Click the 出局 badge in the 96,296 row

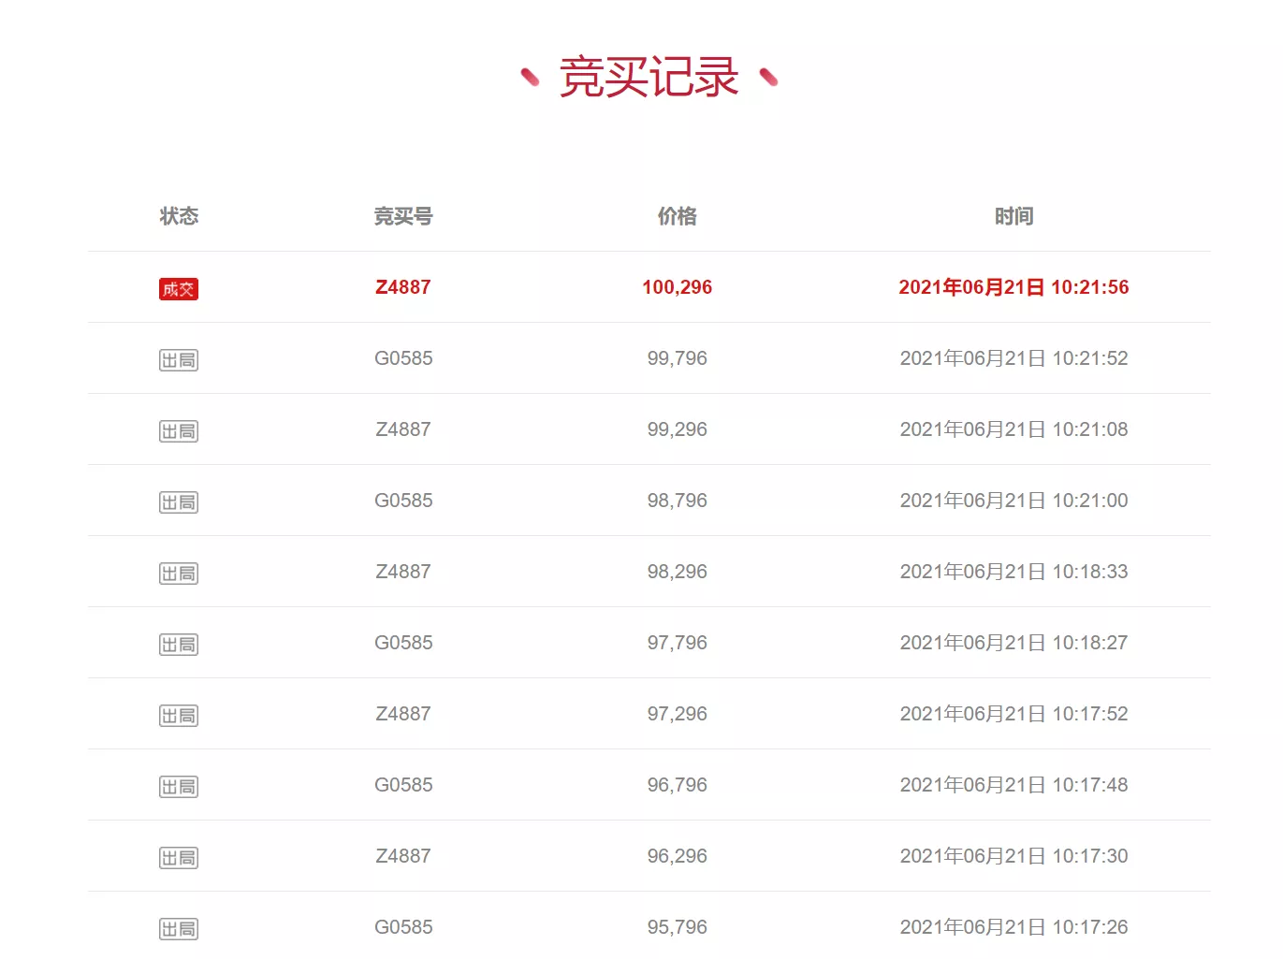pos(179,858)
